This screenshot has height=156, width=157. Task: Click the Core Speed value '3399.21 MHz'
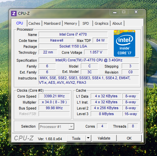point(54,96)
